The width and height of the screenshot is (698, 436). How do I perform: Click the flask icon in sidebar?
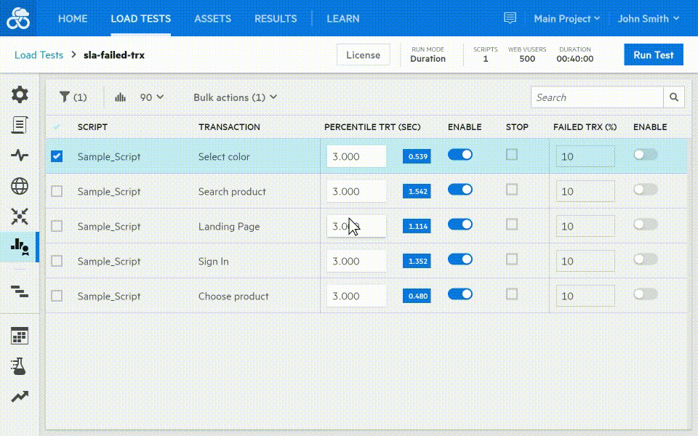pos(20,366)
